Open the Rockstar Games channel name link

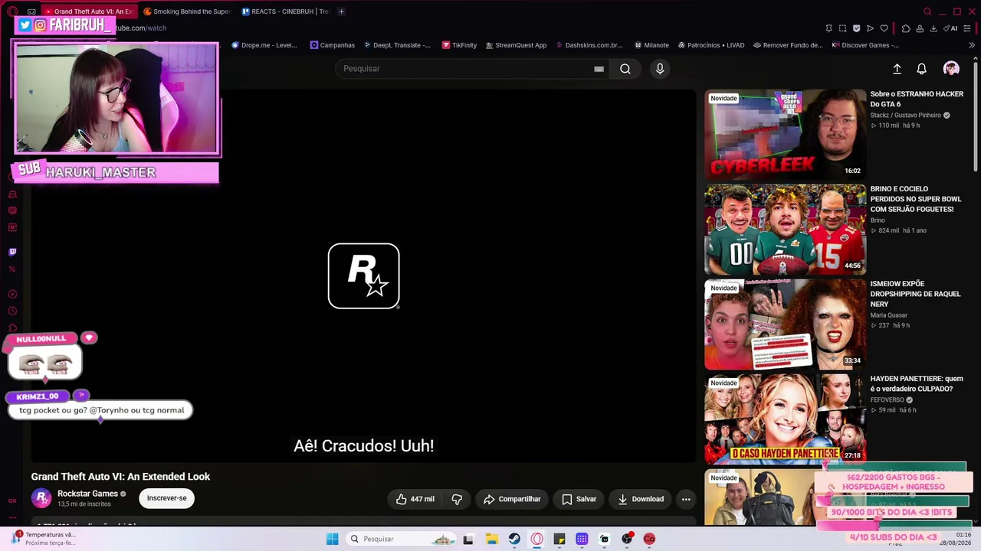tap(87, 494)
